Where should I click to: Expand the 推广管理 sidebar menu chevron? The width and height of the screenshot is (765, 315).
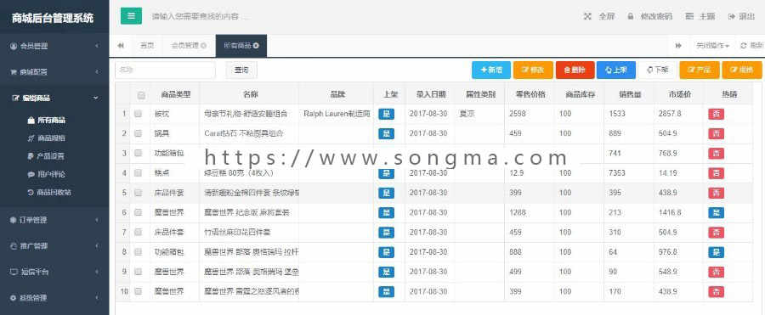[97, 245]
